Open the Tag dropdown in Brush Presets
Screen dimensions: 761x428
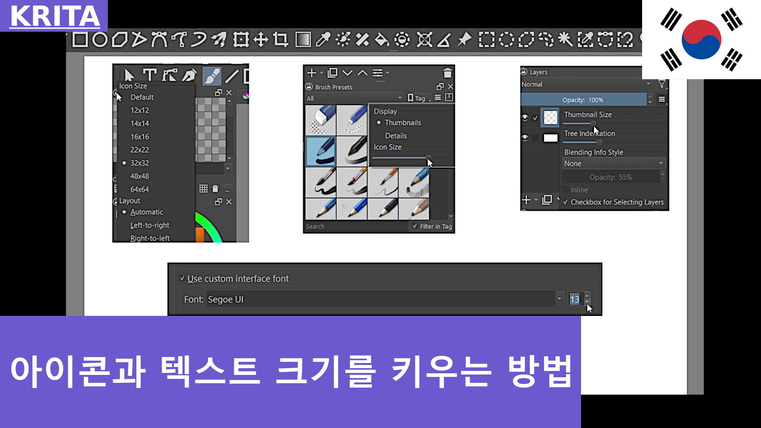click(419, 98)
